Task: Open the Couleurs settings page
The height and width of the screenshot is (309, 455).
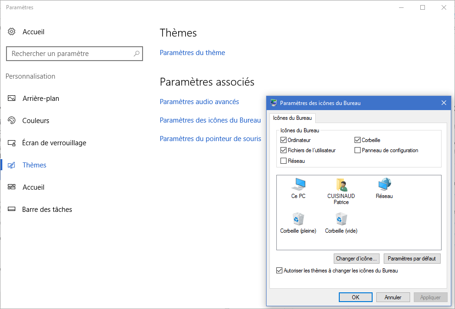Action: click(36, 121)
